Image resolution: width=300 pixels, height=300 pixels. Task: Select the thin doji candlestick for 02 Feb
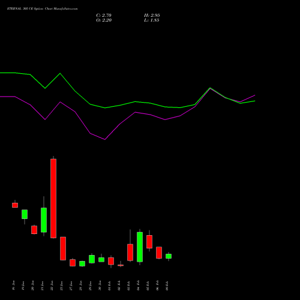coord(121,265)
